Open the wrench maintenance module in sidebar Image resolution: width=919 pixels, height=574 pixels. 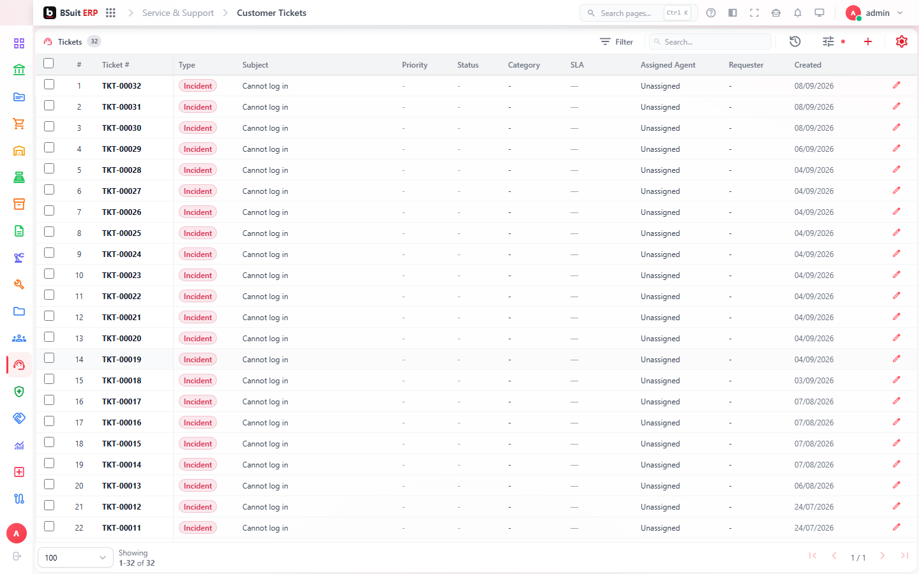(x=19, y=284)
